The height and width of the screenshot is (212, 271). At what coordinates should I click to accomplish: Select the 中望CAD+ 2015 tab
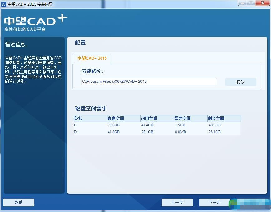(x=92, y=58)
